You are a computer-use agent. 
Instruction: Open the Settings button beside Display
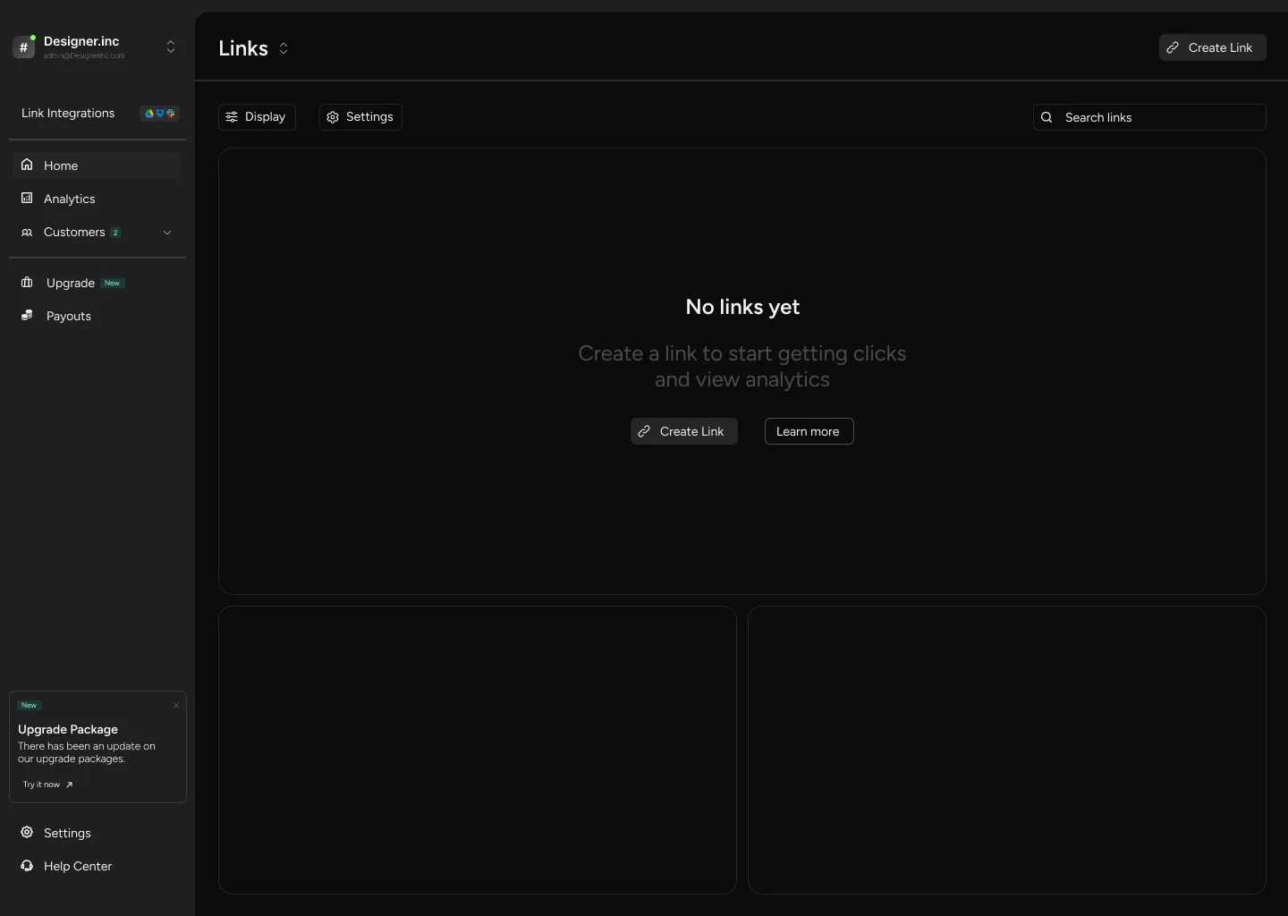tap(360, 117)
